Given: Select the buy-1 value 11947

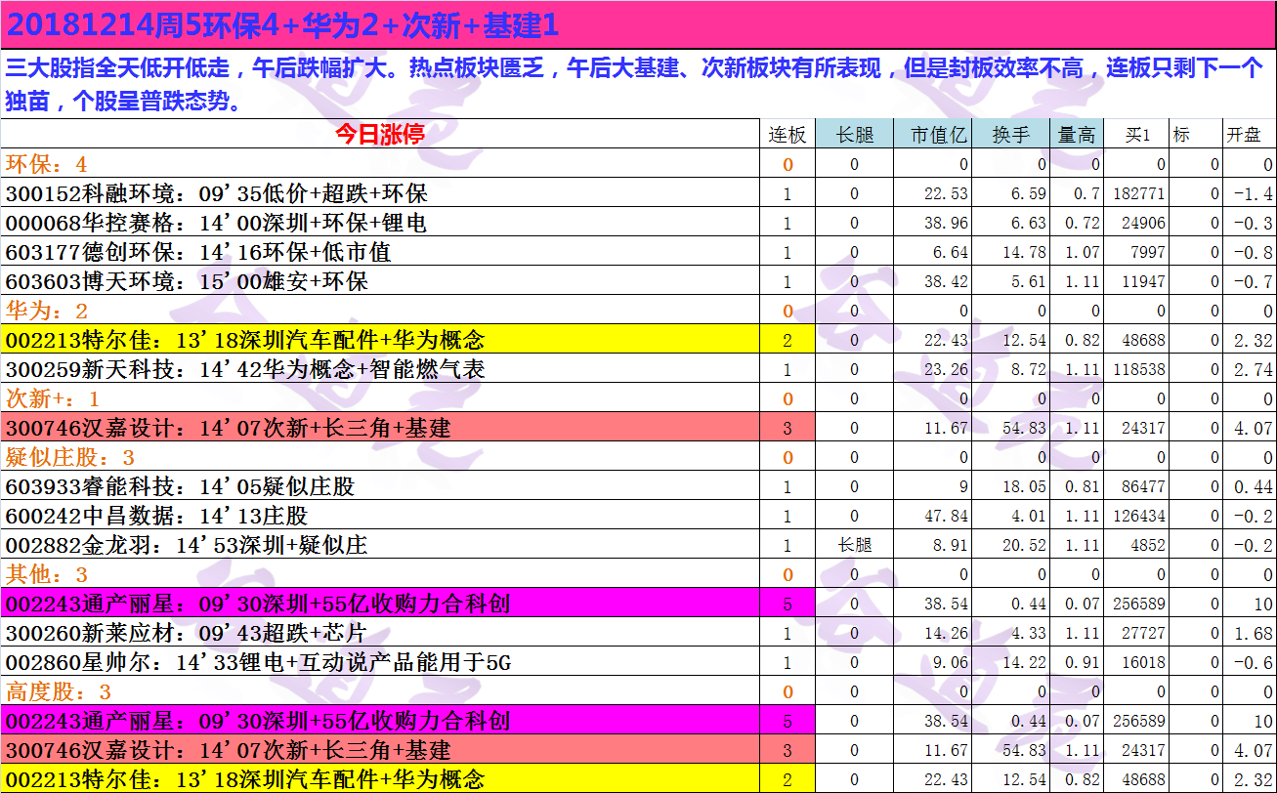Looking at the screenshot, I should pyautogui.click(x=1143, y=282).
